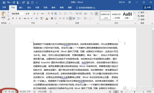This screenshot has height=93, width=154.
Task: Open Ribbon Display Options icon in title bar
Action: pos(130,2)
